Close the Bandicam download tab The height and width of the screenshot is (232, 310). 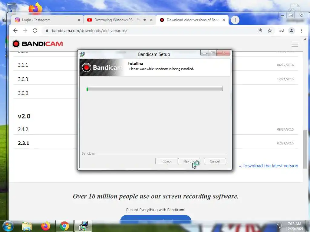pyautogui.click(x=224, y=20)
